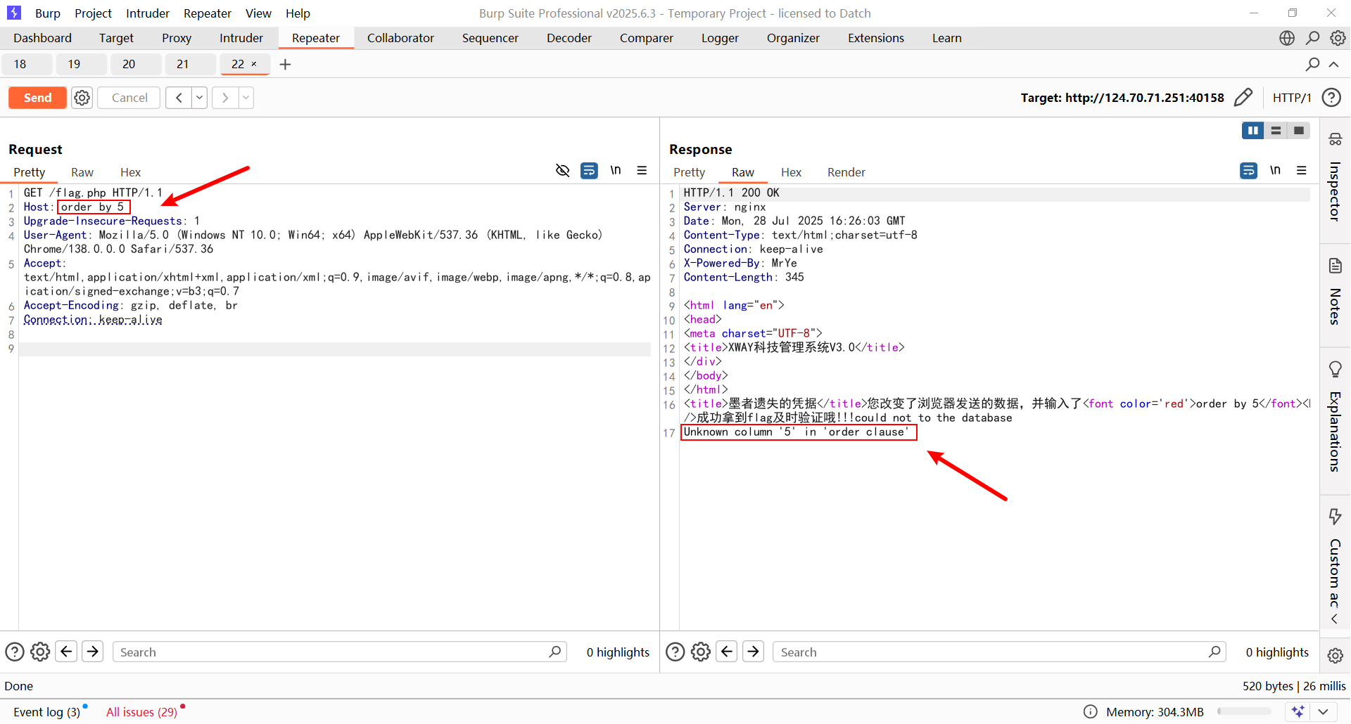
Task: Switch Request view to Raw
Action: point(82,172)
